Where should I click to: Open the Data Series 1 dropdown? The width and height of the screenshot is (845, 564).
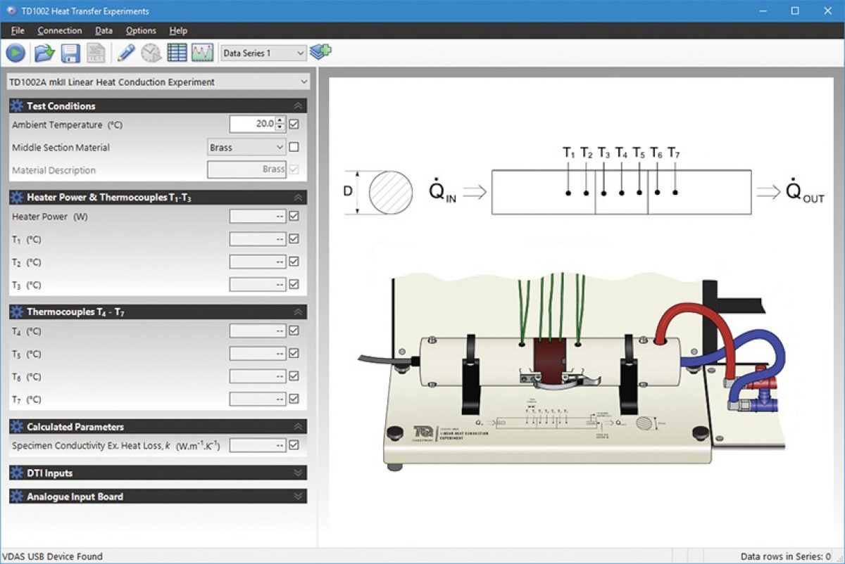[x=264, y=53]
